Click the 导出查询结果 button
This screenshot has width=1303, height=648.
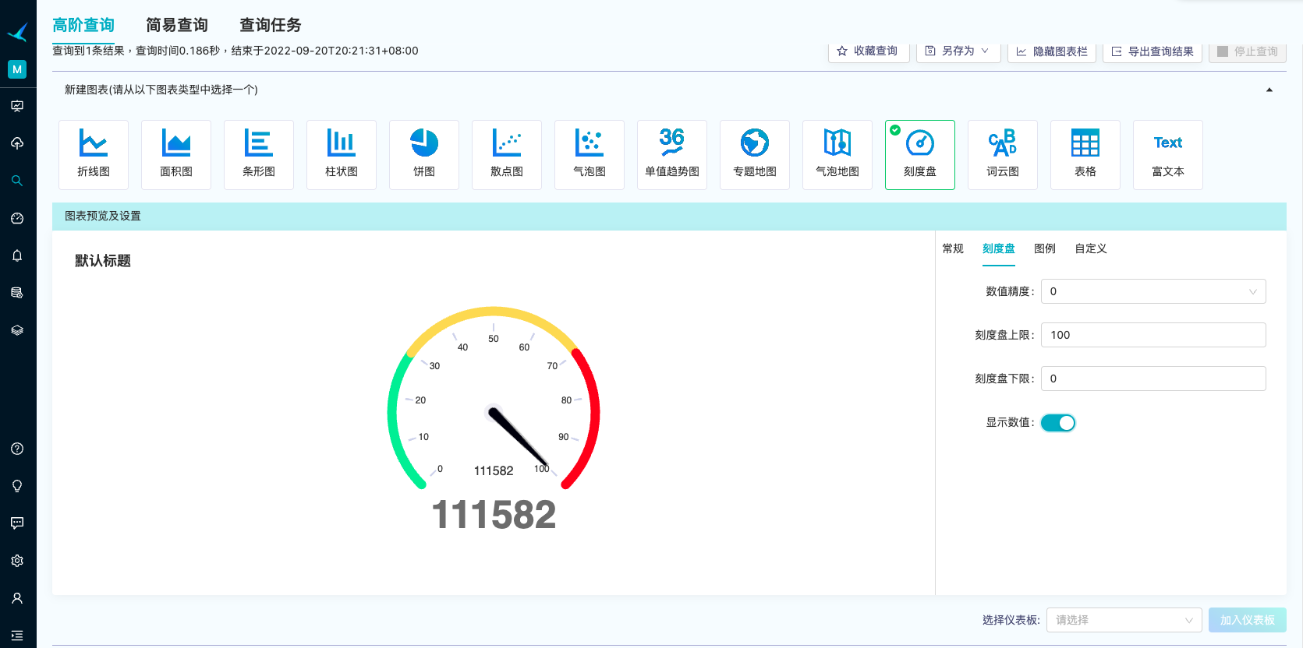tap(1153, 51)
